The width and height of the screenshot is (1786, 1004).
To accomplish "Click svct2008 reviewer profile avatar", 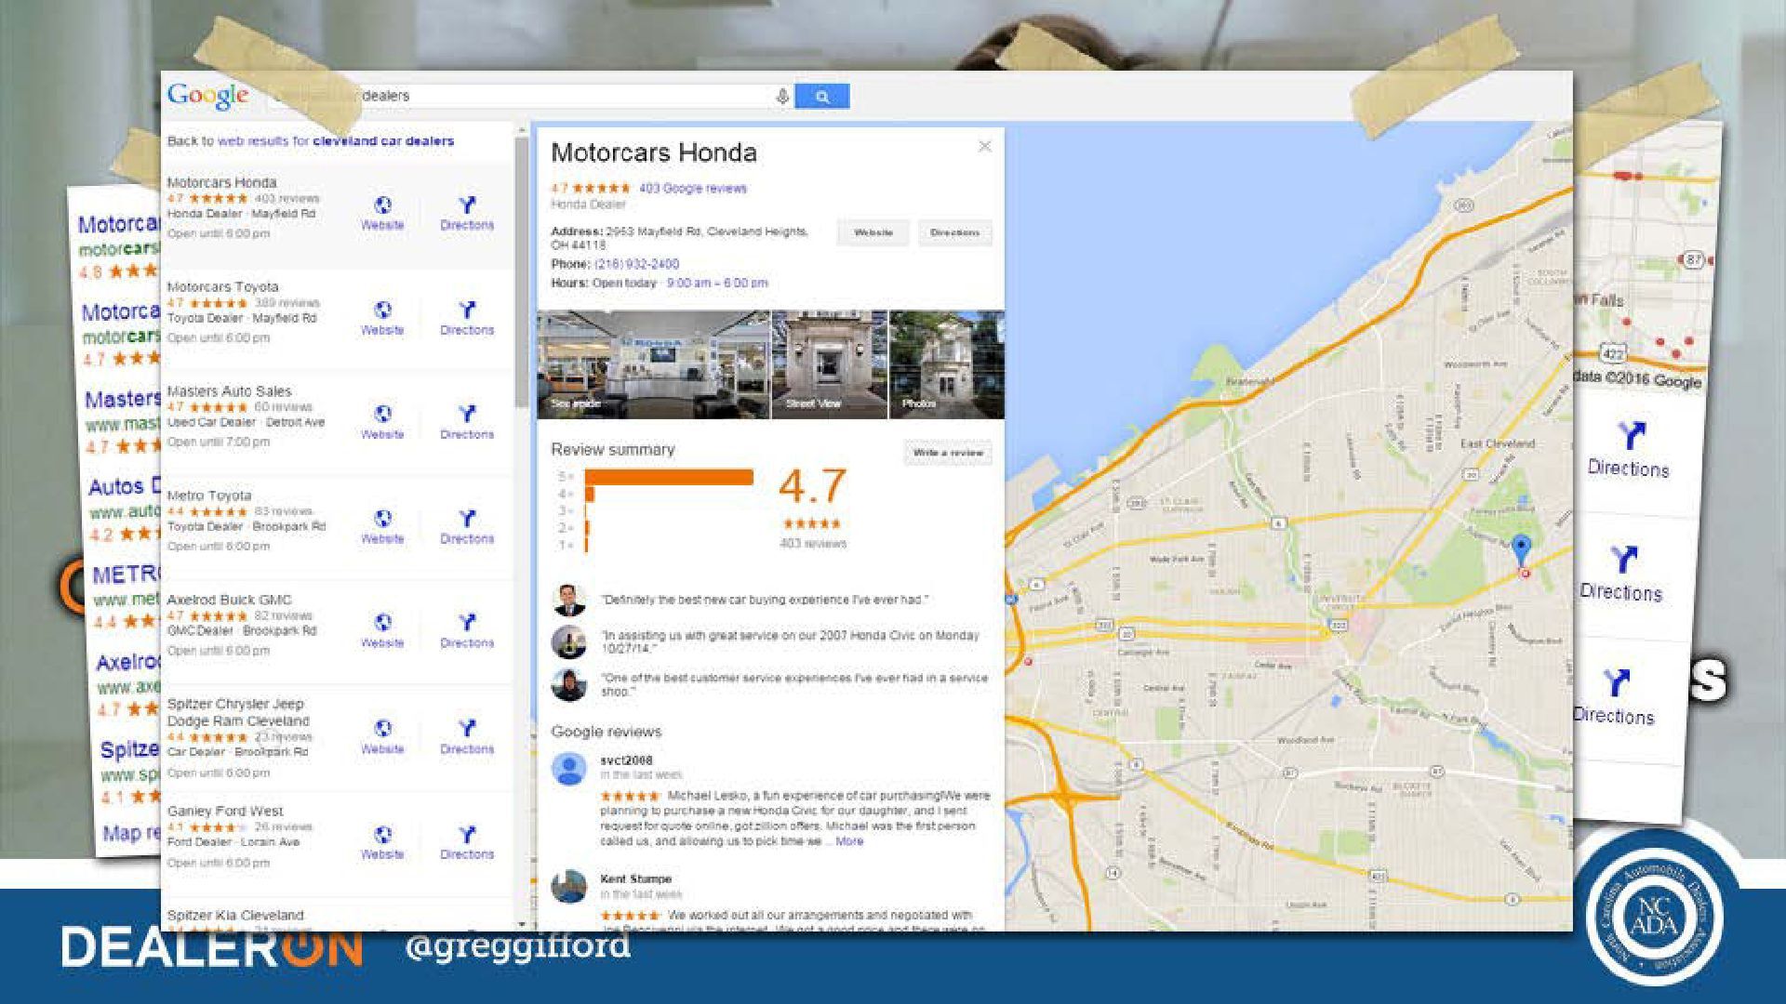I will point(568,769).
